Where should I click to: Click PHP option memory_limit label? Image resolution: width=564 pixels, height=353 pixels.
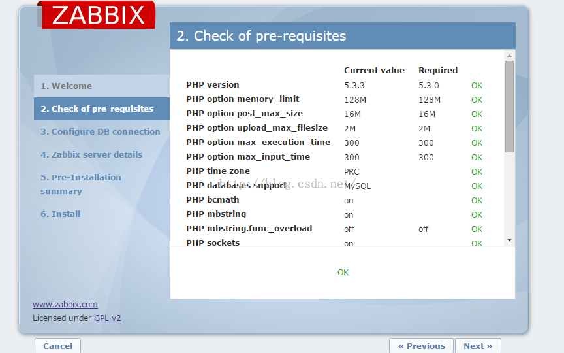[243, 99]
